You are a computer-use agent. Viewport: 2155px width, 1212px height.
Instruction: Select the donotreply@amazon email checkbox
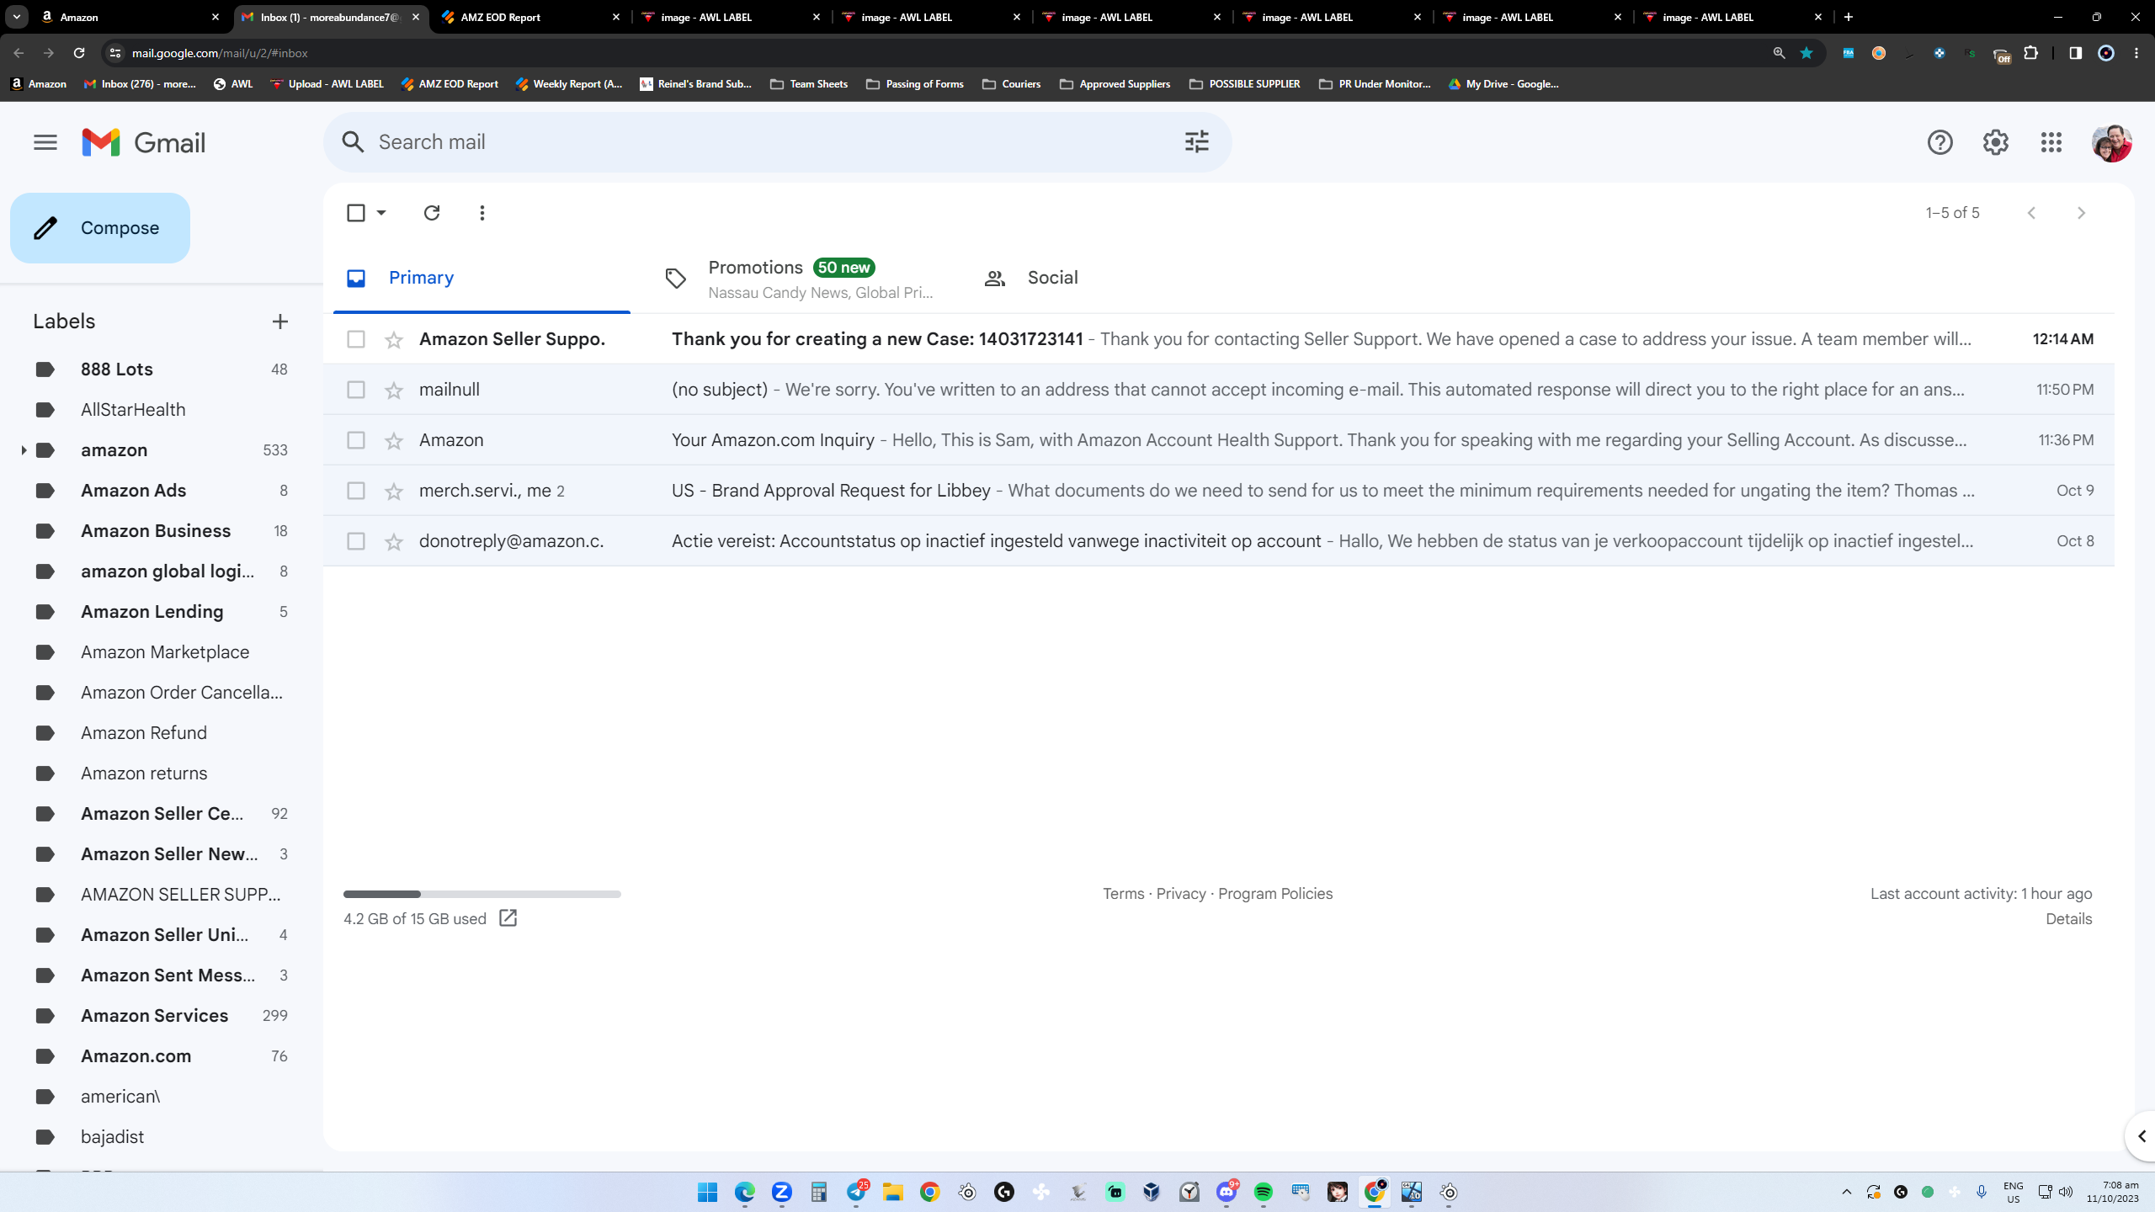click(356, 541)
